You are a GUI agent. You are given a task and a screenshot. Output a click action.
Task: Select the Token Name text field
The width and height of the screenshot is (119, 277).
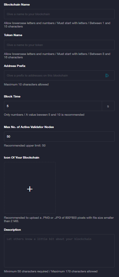[x=59, y=45]
